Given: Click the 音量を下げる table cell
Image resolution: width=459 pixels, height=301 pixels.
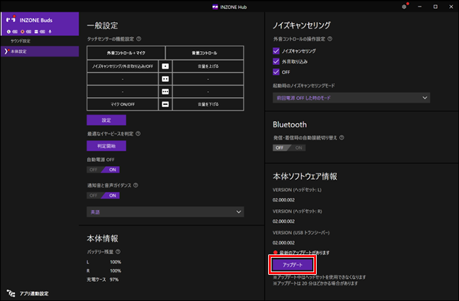Looking at the screenshot, I should coord(208,104).
